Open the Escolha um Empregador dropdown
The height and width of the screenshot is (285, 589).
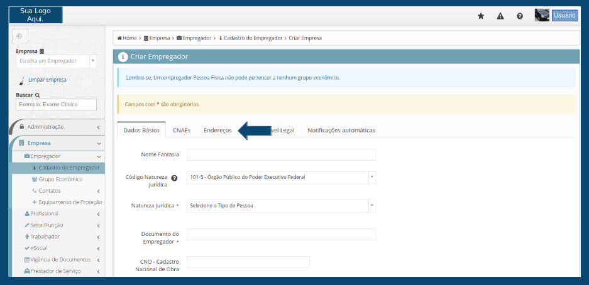coord(57,61)
